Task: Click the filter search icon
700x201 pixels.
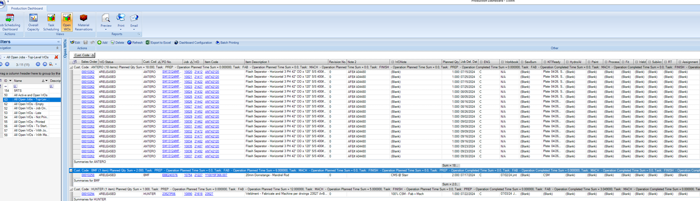Action: tap(50, 64)
